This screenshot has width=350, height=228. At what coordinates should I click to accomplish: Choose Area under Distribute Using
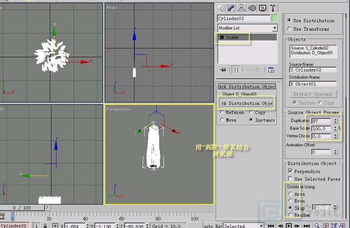click(290, 194)
